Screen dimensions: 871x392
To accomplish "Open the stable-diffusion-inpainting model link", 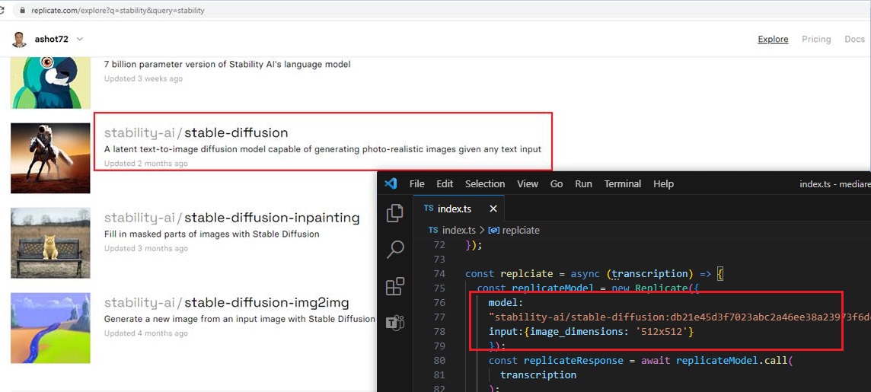I will pos(231,218).
